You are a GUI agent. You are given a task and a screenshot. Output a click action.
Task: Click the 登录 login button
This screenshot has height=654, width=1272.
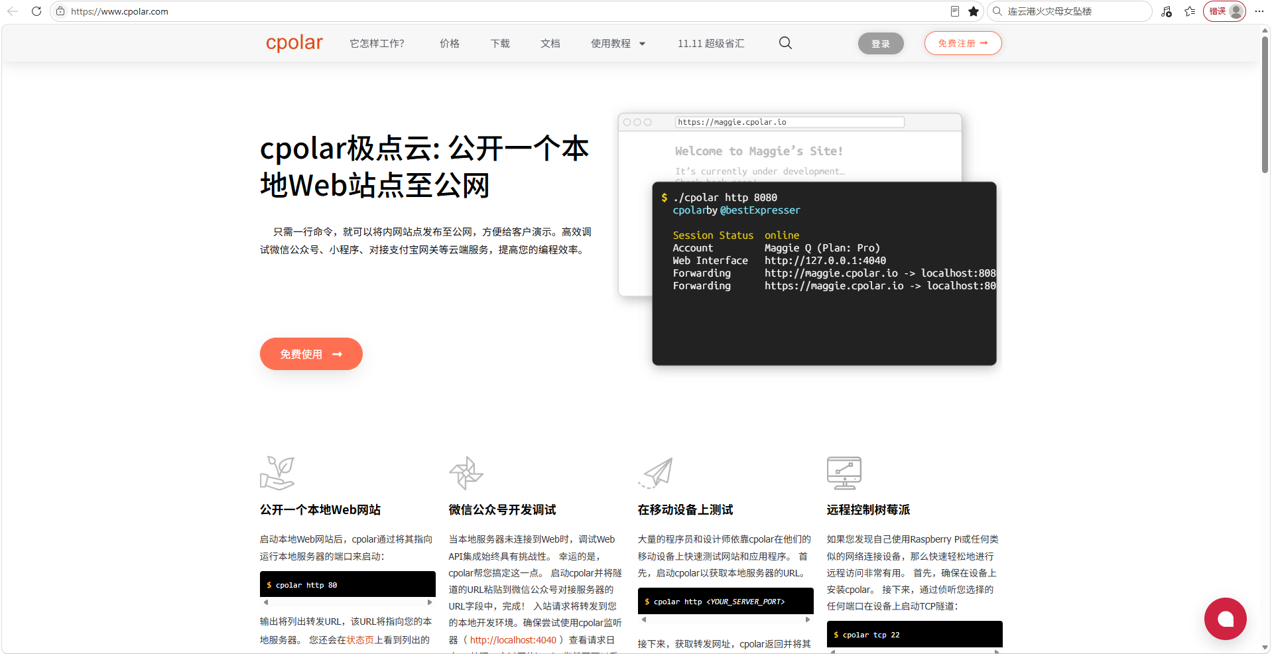pyautogui.click(x=881, y=44)
